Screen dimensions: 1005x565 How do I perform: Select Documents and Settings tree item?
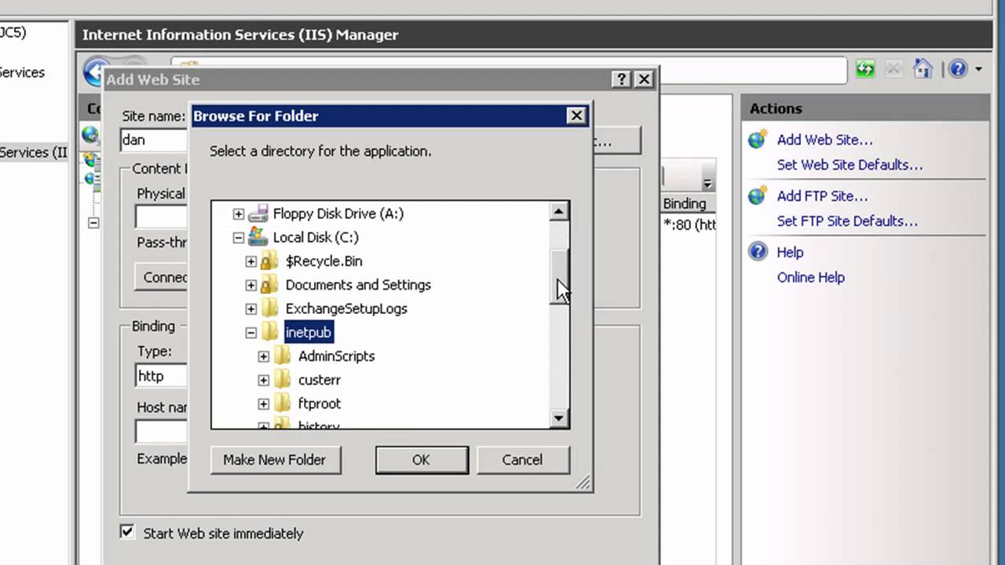click(358, 284)
